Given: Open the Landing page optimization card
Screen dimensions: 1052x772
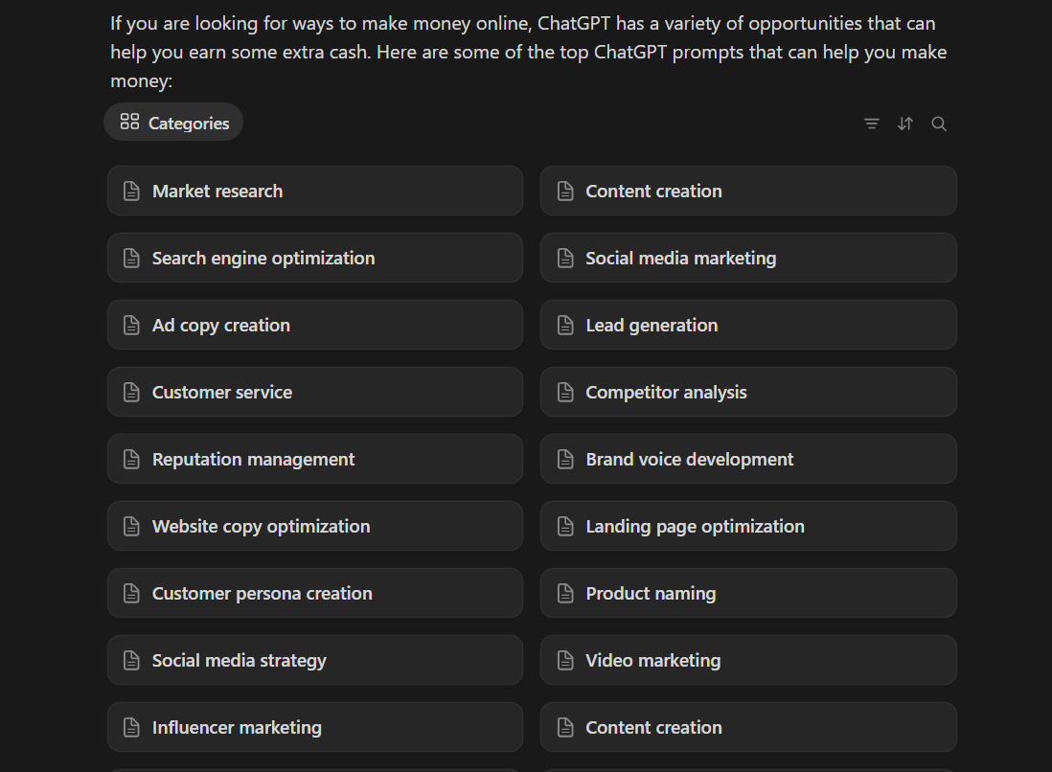Looking at the screenshot, I should tap(748, 527).
